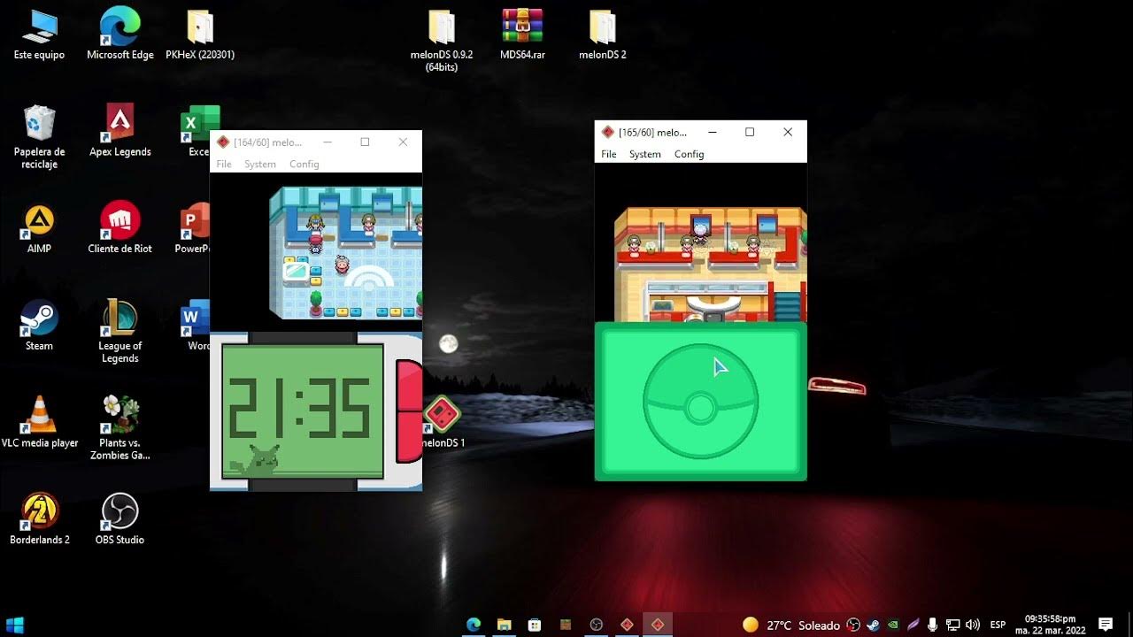The height and width of the screenshot is (637, 1133).
Task: Open the Windows Start menu
Action: point(15,625)
